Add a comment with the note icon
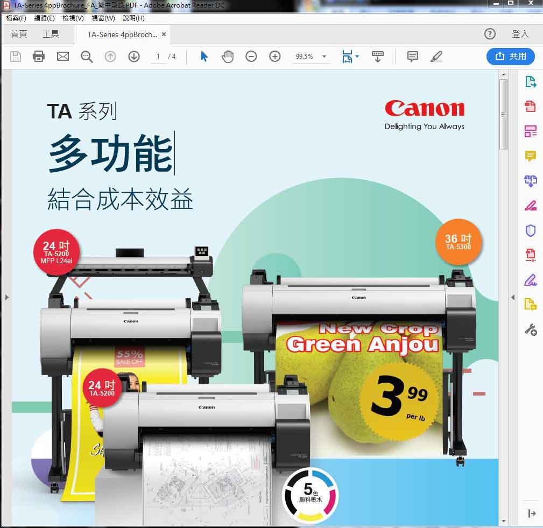 [x=412, y=56]
